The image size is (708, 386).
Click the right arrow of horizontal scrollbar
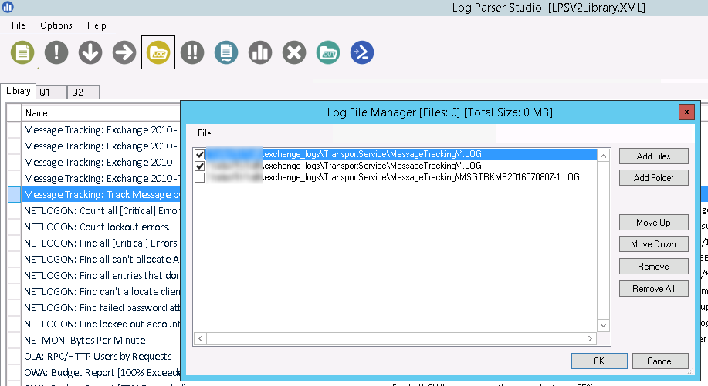(x=591, y=339)
